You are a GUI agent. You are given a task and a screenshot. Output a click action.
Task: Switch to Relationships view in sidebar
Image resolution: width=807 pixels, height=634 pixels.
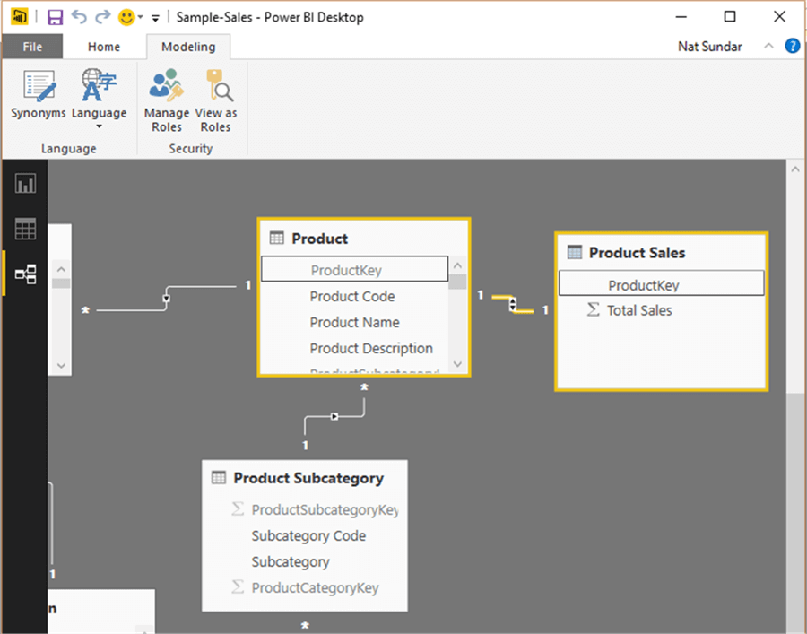pyautogui.click(x=25, y=274)
